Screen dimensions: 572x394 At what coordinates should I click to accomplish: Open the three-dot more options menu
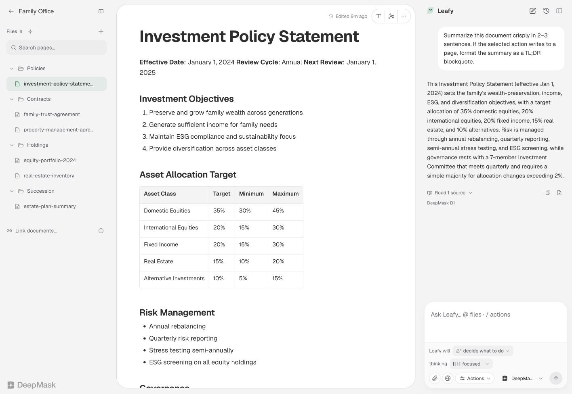click(404, 16)
